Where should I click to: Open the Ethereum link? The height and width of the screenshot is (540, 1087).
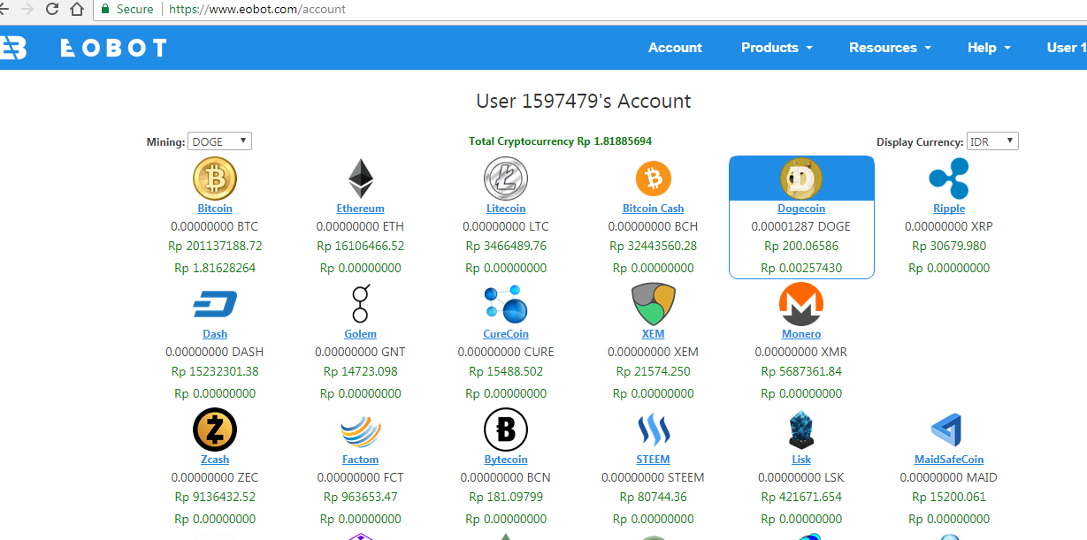[360, 209]
